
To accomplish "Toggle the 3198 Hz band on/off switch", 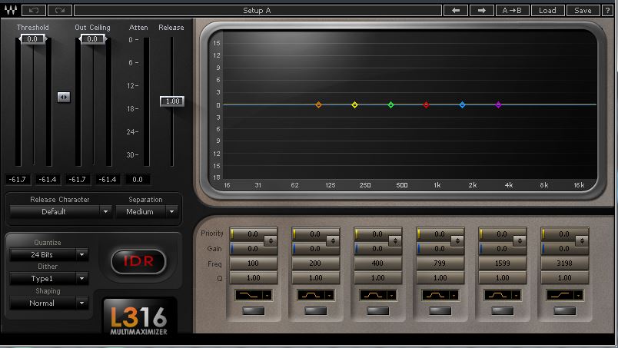I will click(564, 311).
